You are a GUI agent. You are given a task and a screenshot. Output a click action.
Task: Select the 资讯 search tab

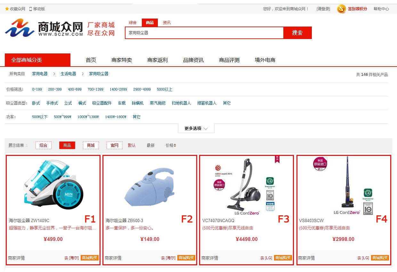coord(167,23)
